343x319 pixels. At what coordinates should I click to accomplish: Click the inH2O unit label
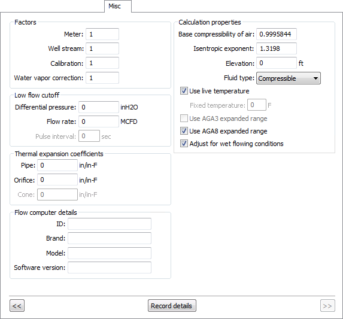pos(129,107)
